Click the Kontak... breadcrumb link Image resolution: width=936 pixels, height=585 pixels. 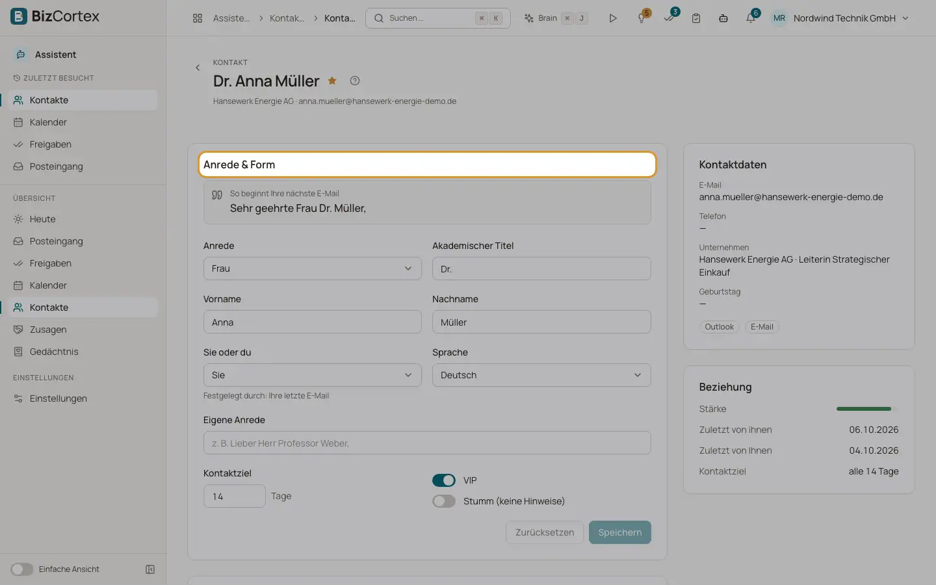[287, 18]
